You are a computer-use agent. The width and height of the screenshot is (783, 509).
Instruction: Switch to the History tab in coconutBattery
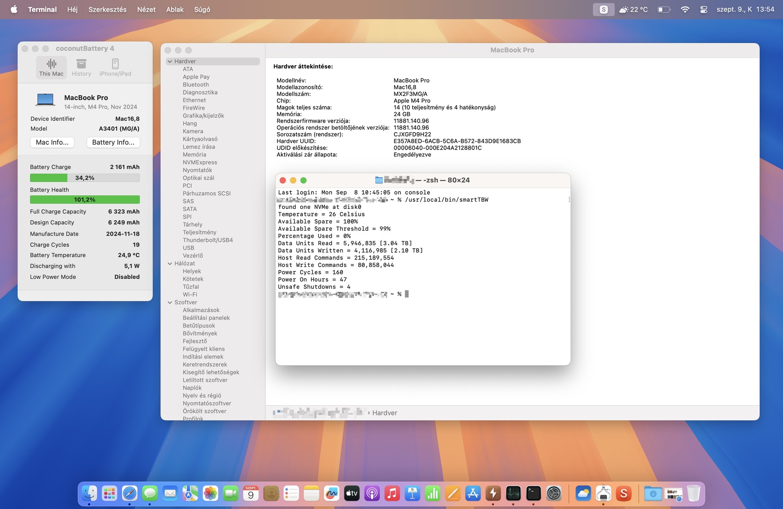click(x=81, y=68)
